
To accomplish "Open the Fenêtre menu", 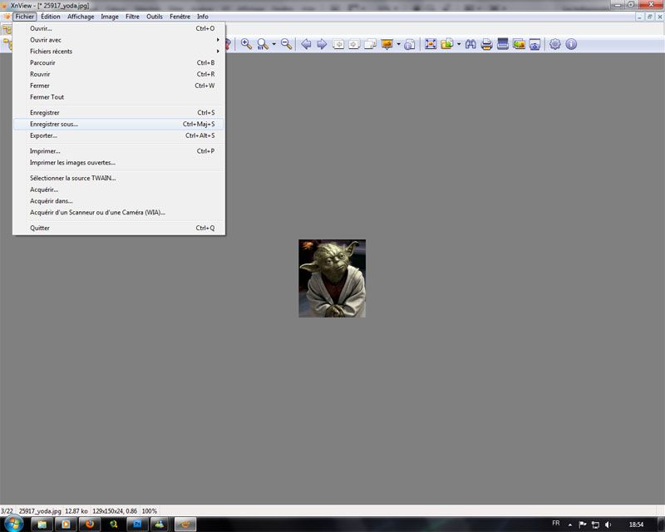I will click(180, 17).
